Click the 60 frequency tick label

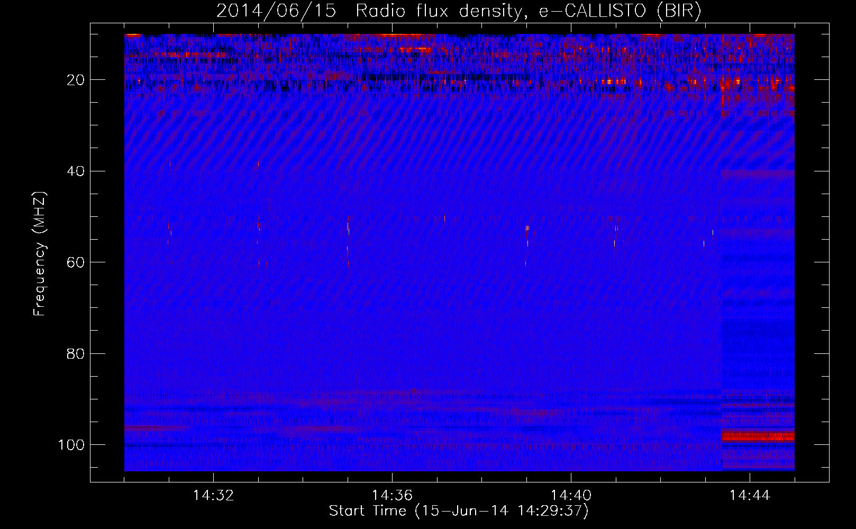[76, 262]
